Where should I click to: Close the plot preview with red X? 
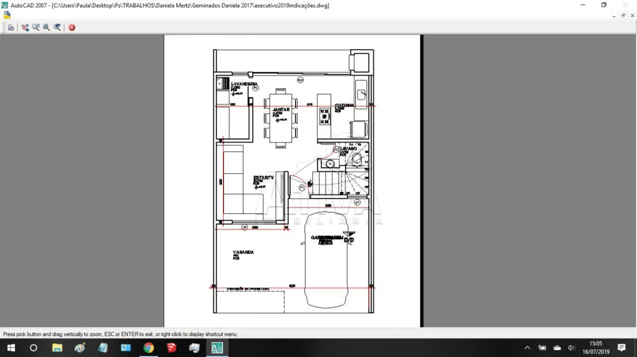tap(72, 28)
